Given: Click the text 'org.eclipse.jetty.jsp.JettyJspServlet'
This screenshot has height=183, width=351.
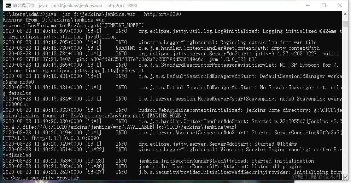Looking at the screenshot, I should point(92,71).
